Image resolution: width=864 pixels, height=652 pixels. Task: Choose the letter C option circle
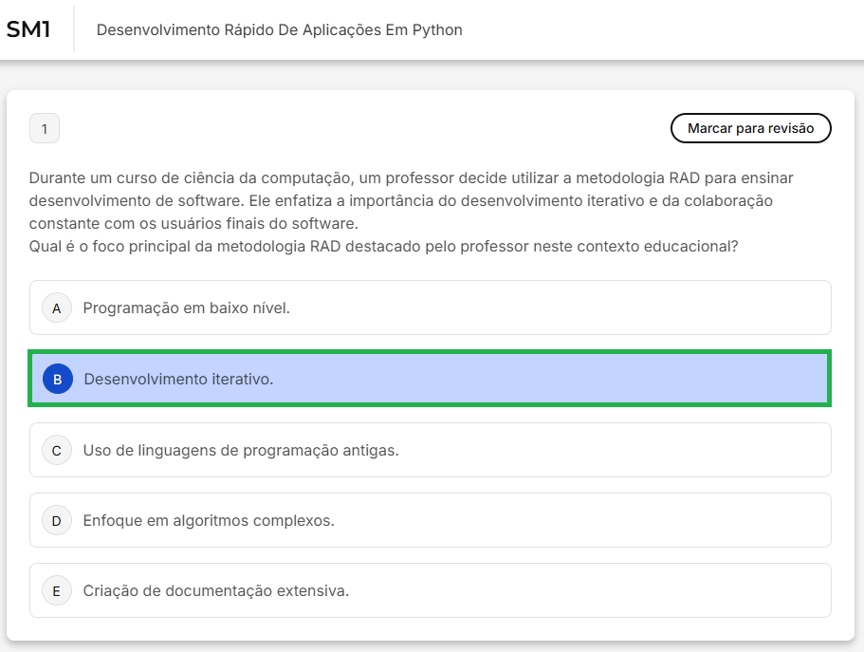pyautogui.click(x=57, y=450)
